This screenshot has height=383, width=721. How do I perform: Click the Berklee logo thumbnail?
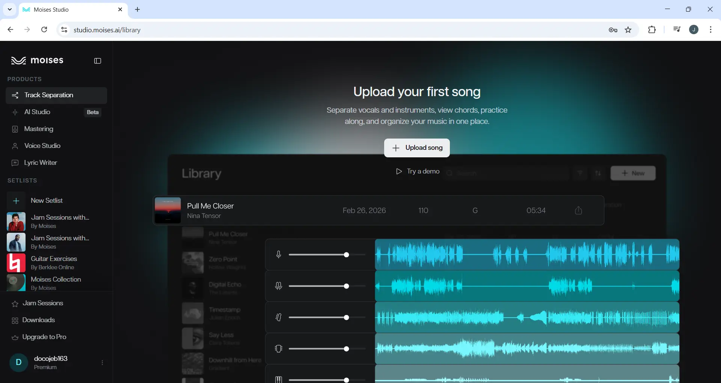coord(16,263)
